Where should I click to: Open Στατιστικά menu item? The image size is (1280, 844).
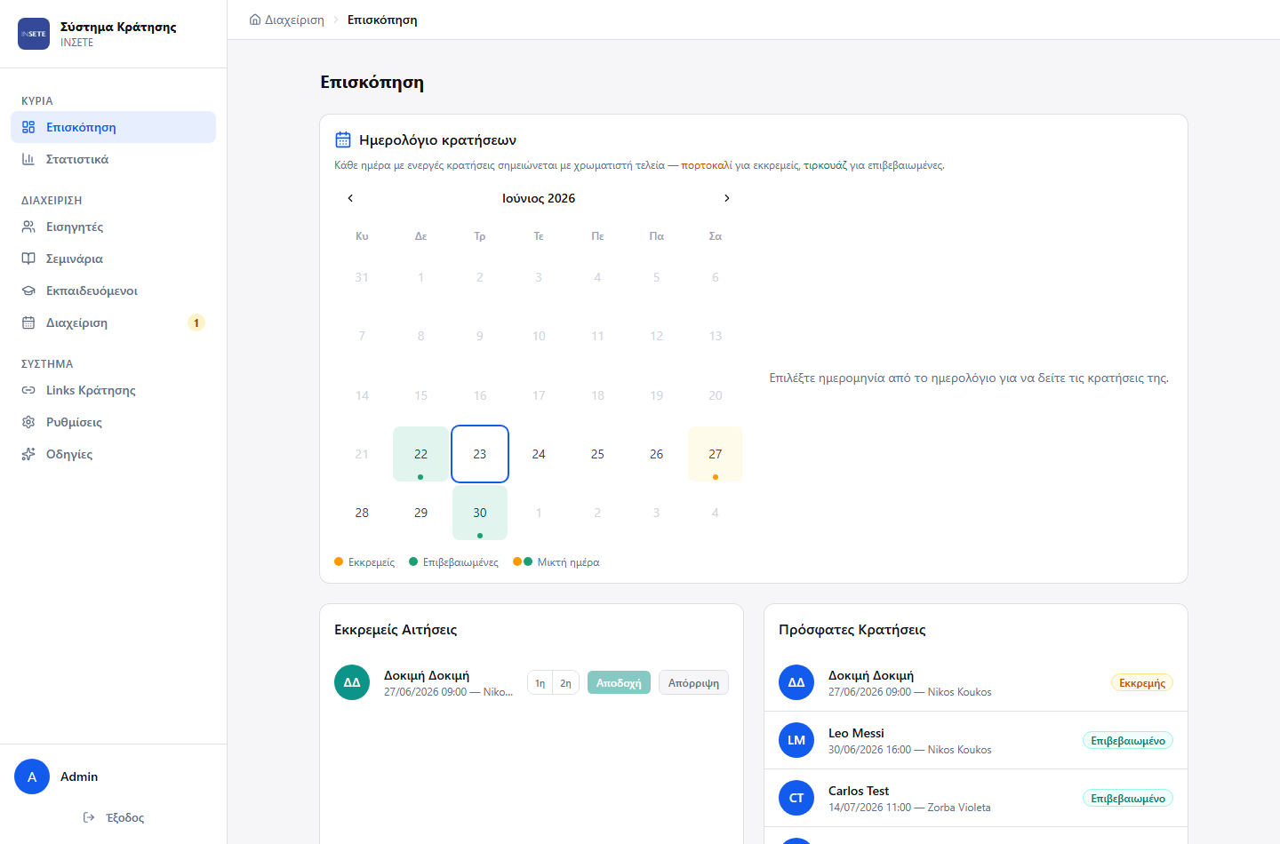tap(113, 159)
